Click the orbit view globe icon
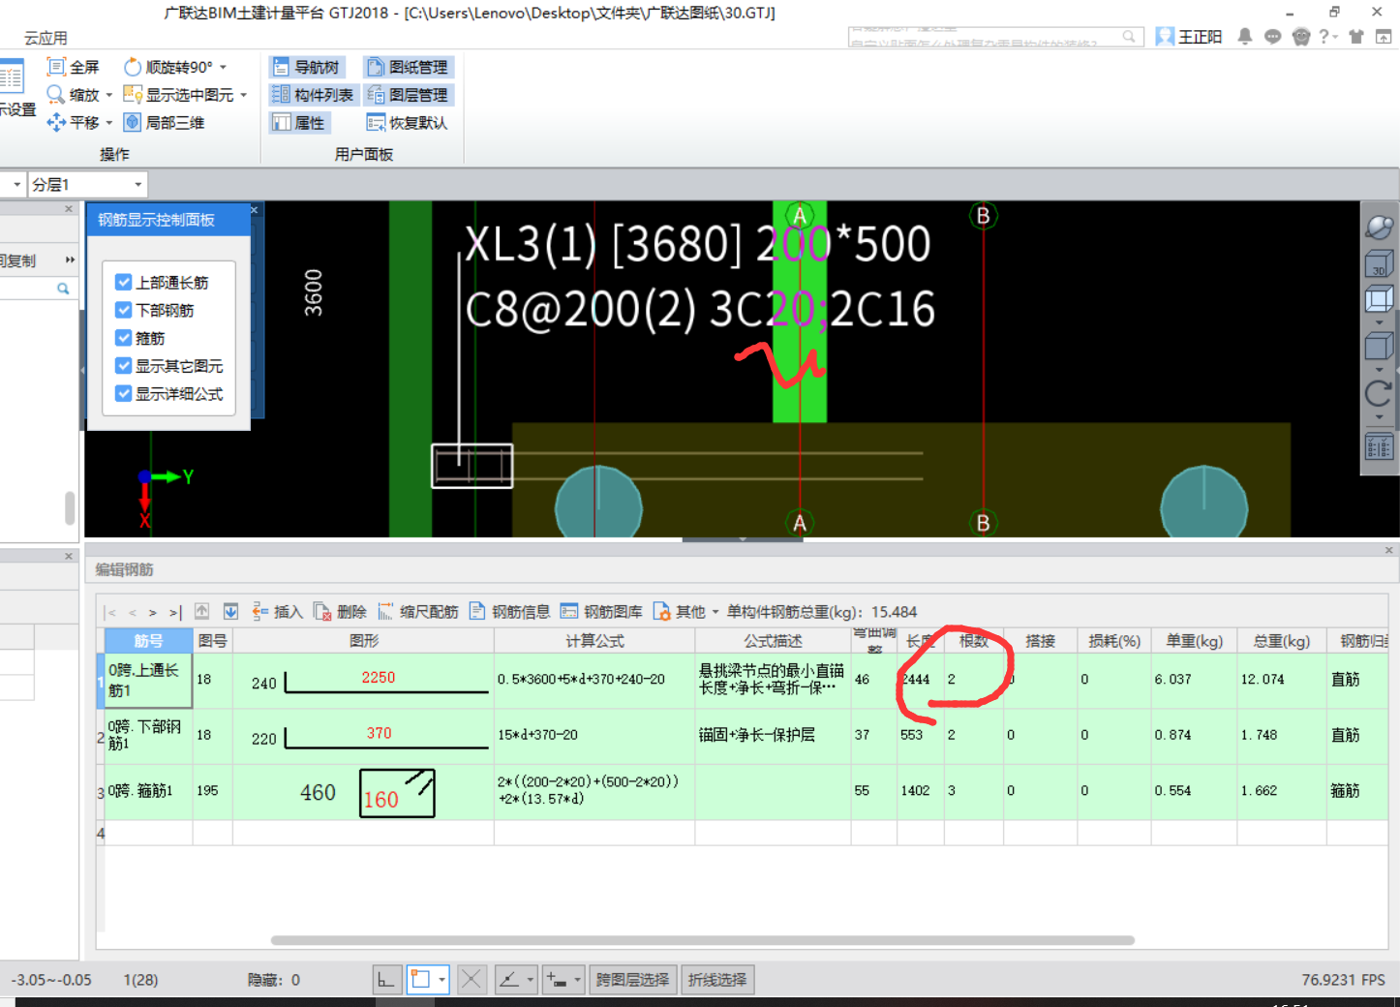This screenshot has width=1400, height=1007. pos(1379,228)
